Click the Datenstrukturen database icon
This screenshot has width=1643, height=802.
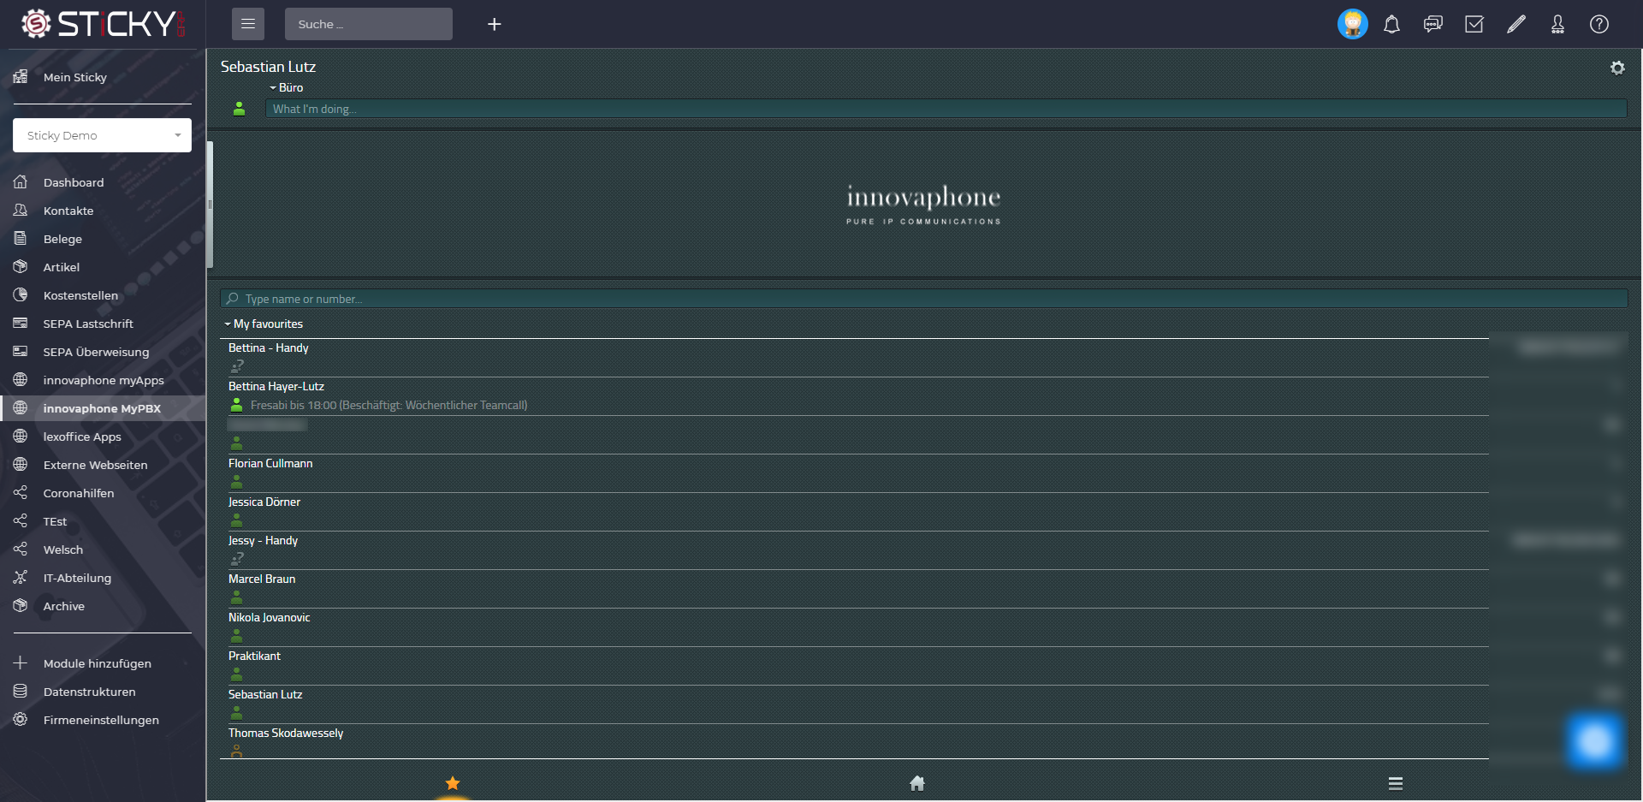click(x=21, y=691)
